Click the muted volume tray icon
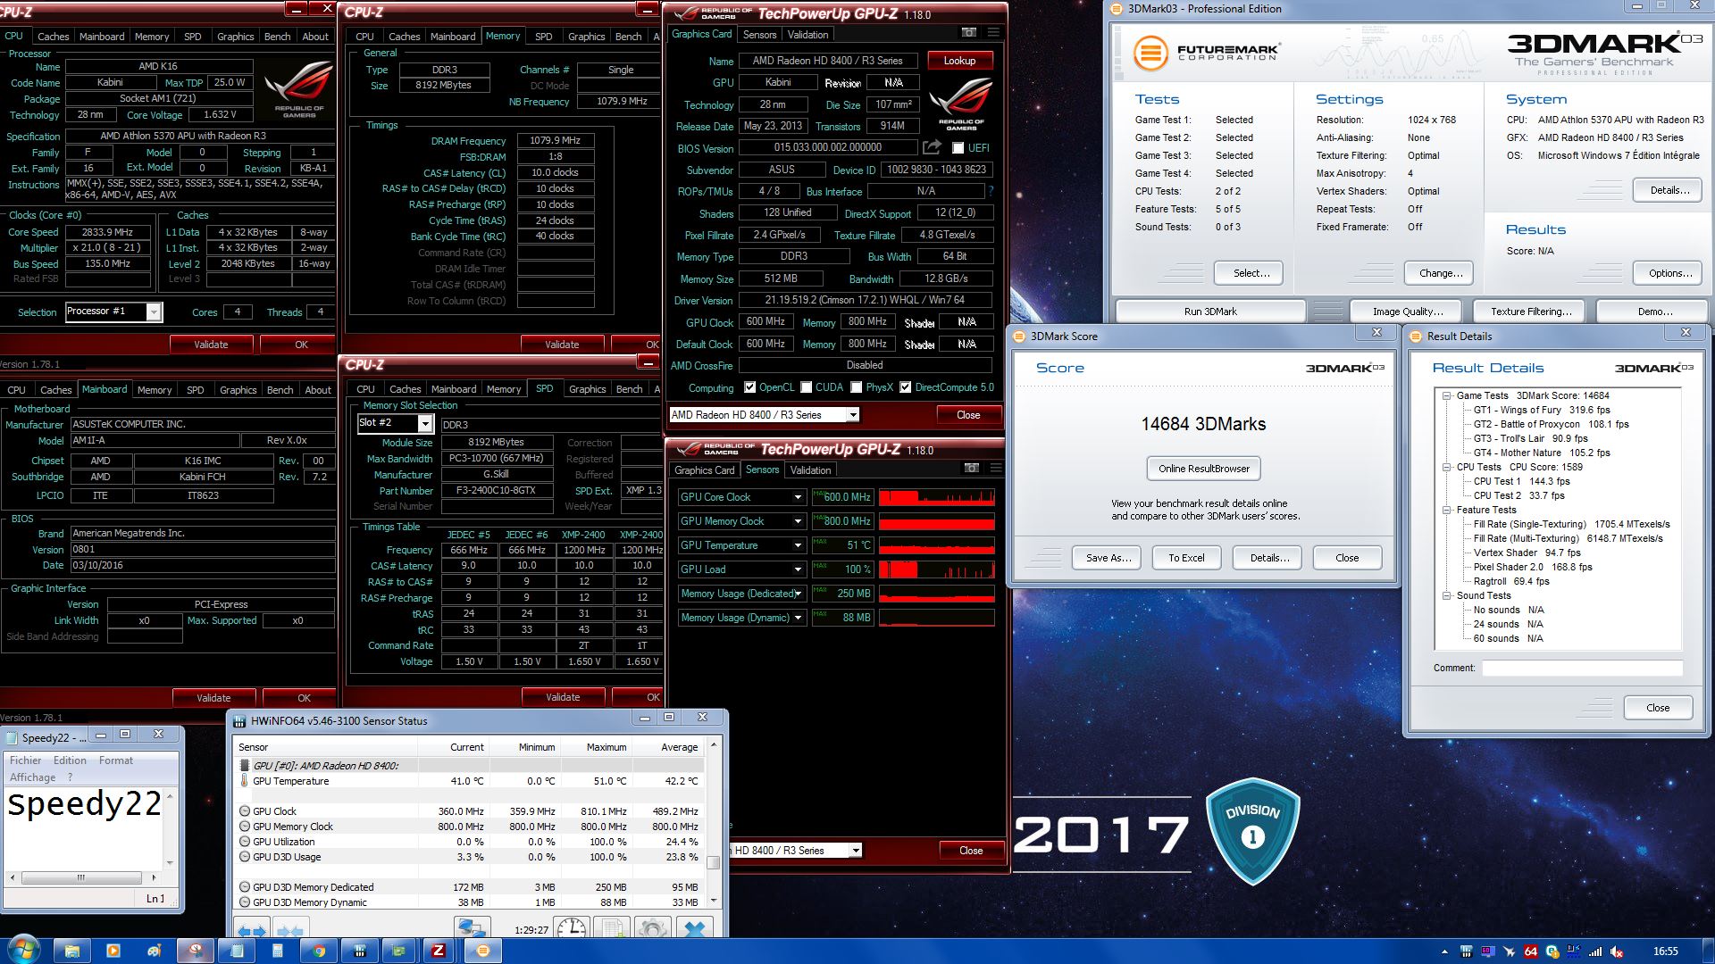1715x964 pixels. tap(1617, 952)
